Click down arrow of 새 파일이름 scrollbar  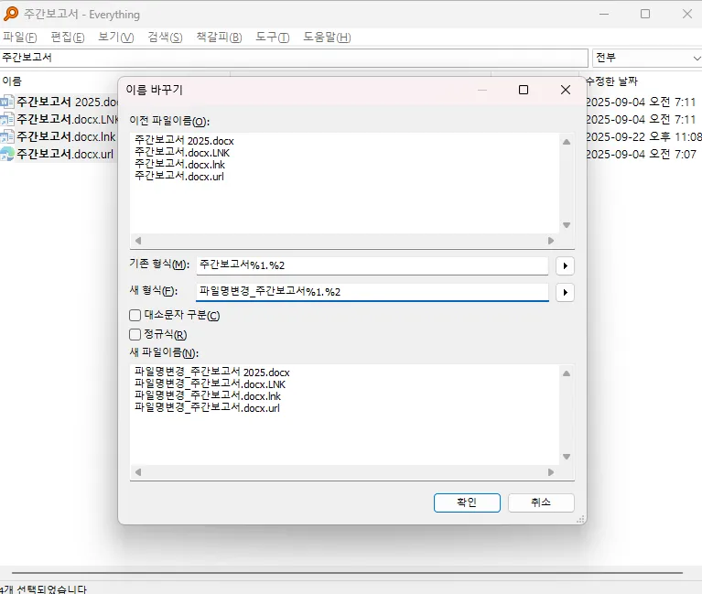tap(567, 457)
